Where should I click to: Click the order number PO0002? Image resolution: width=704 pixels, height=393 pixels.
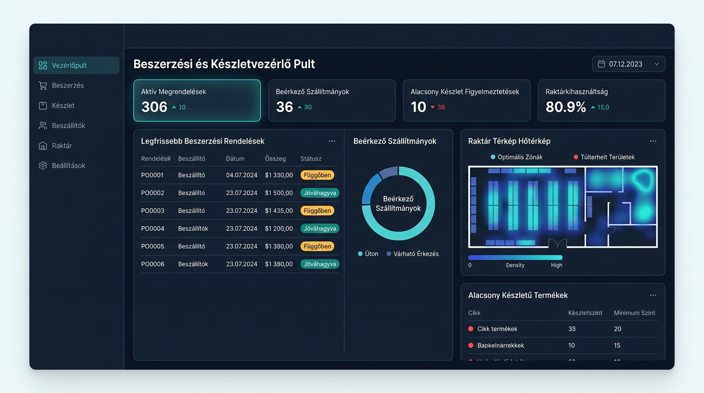pyautogui.click(x=152, y=193)
